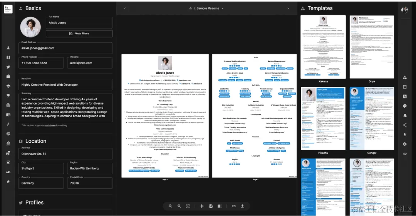Click the Country field 'Germany'
The height and width of the screenshot is (216, 416).
pyautogui.click(x=41, y=183)
